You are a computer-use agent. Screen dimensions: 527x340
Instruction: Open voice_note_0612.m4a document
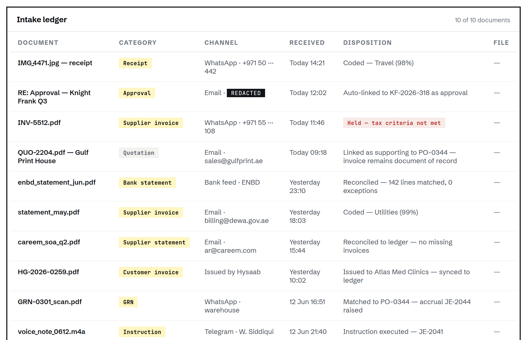[51, 332]
